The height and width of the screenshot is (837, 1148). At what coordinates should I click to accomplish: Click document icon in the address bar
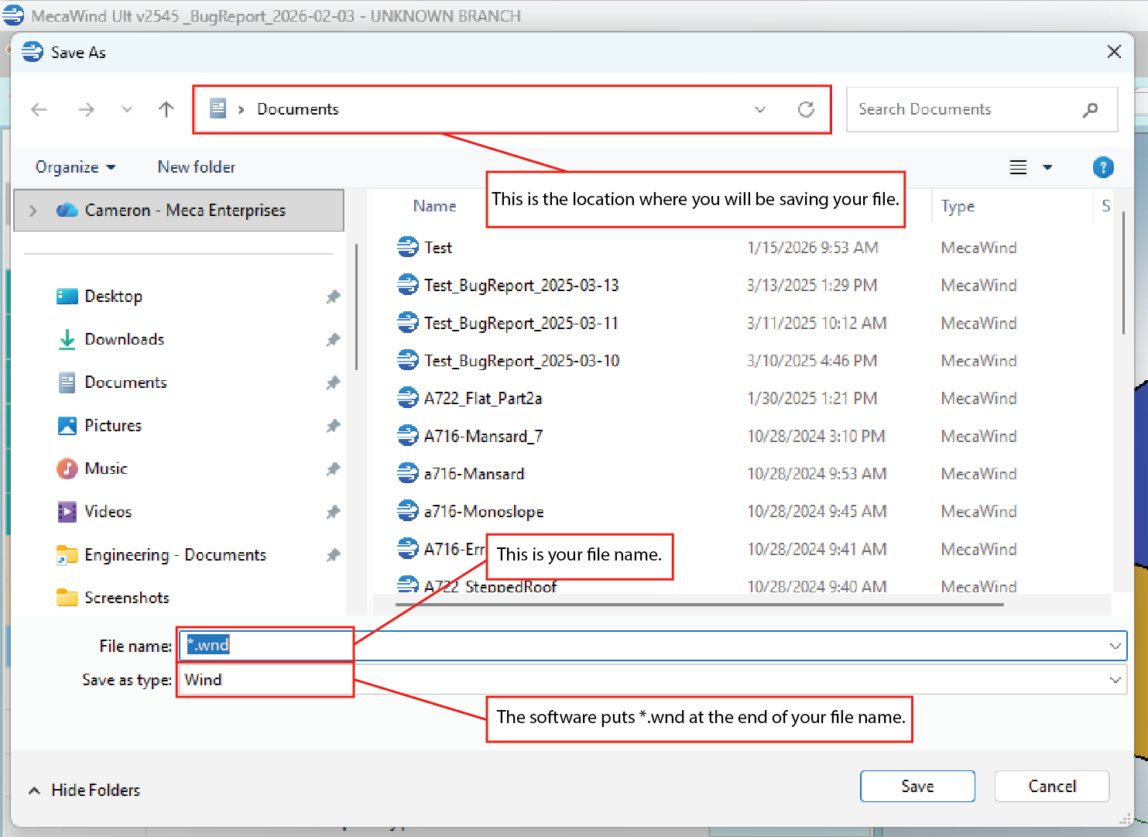tap(218, 108)
